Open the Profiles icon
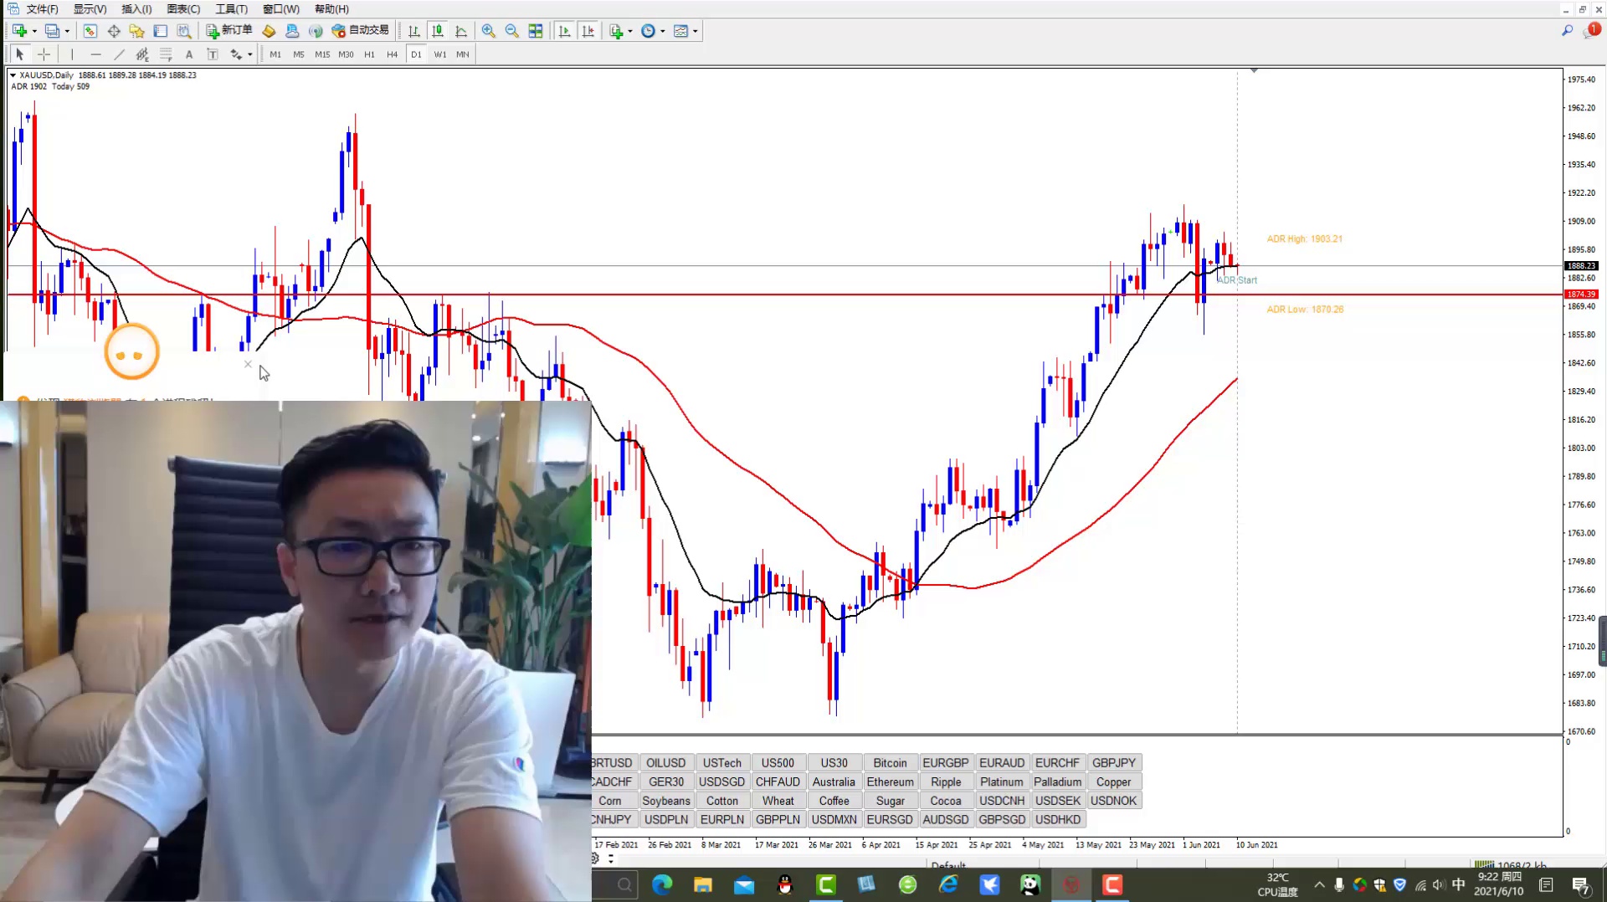The height and width of the screenshot is (902, 1607). tap(52, 31)
